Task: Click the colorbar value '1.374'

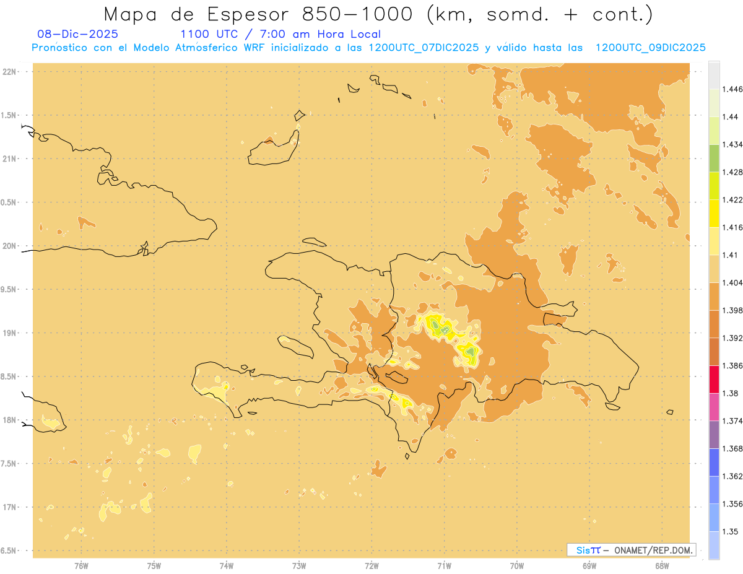Action: point(733,421)
